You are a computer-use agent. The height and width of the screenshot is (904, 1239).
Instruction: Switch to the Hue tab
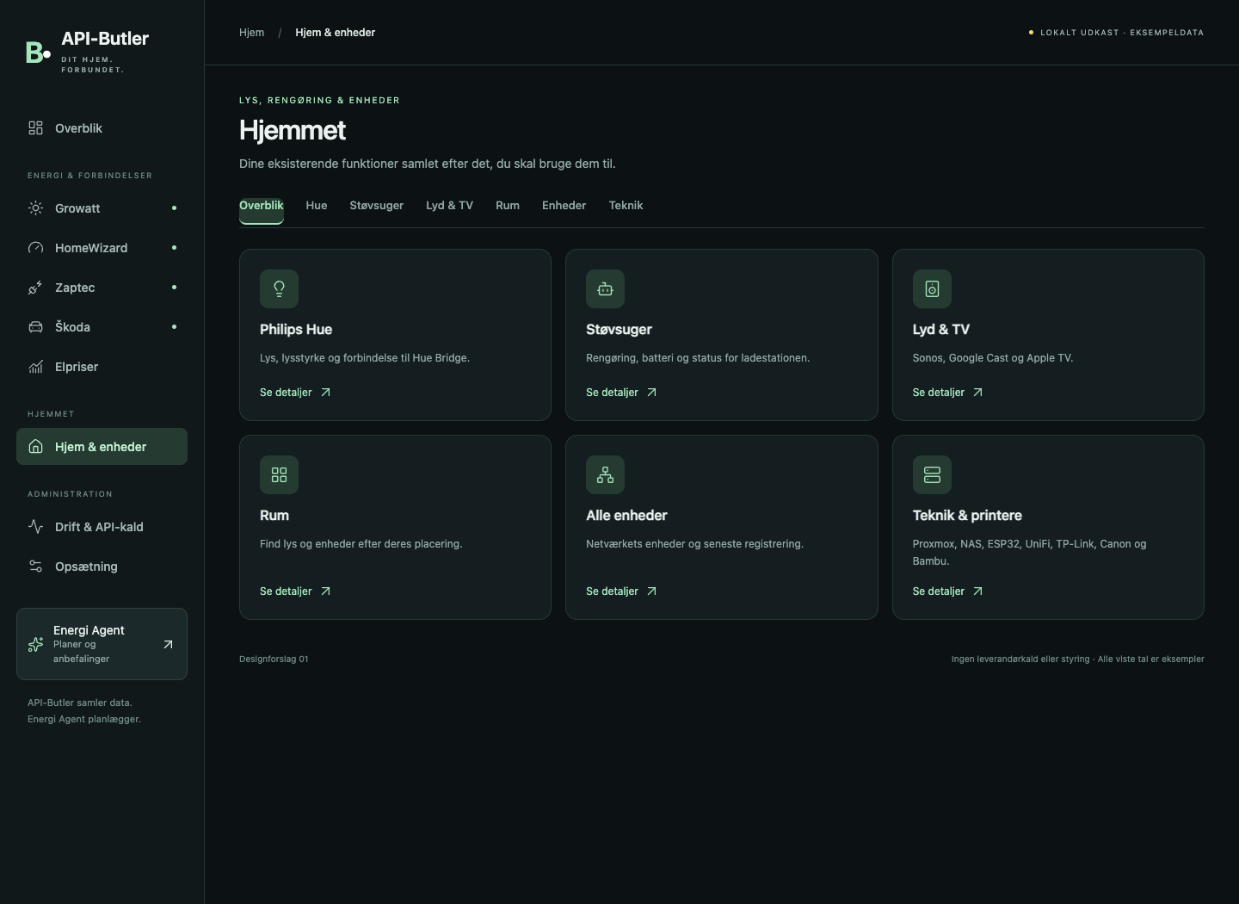click(x=317, y=206)
